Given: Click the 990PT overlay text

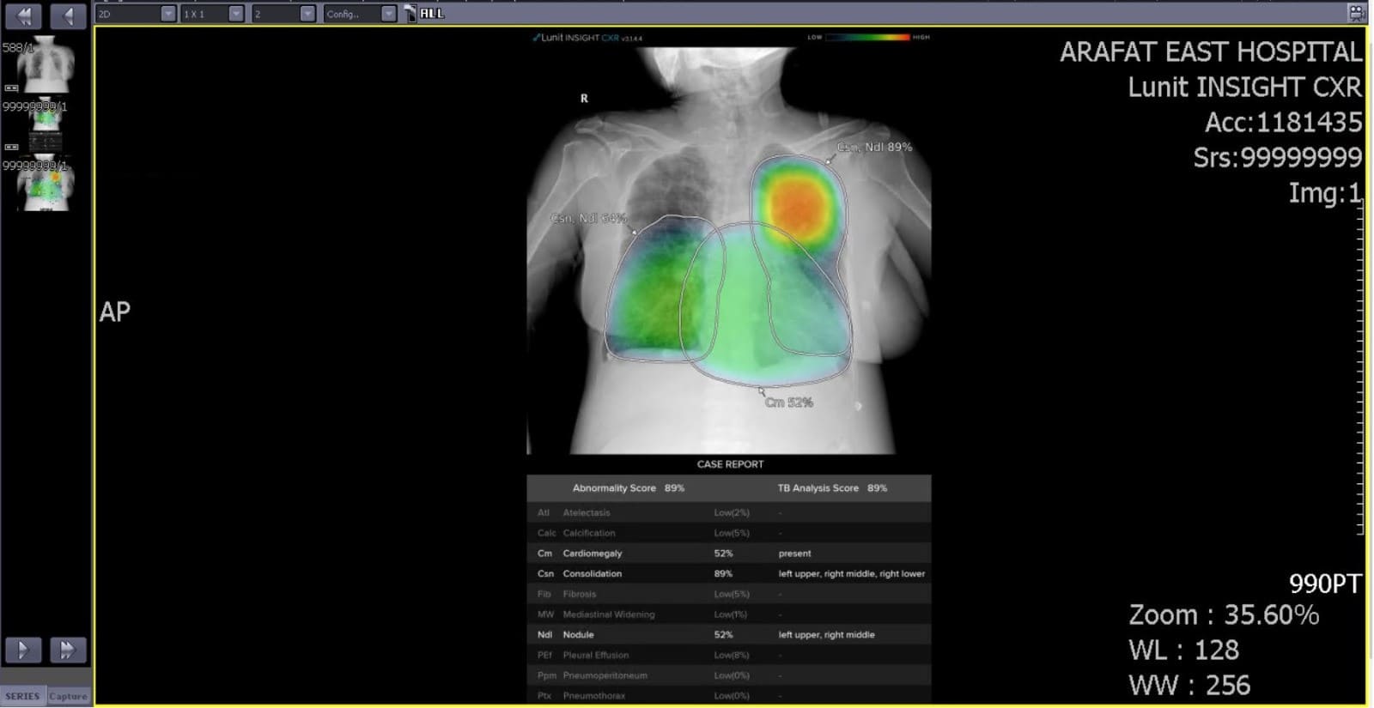Looking at the screenshot, I should pyautogui.click(x=1325, y=584).
